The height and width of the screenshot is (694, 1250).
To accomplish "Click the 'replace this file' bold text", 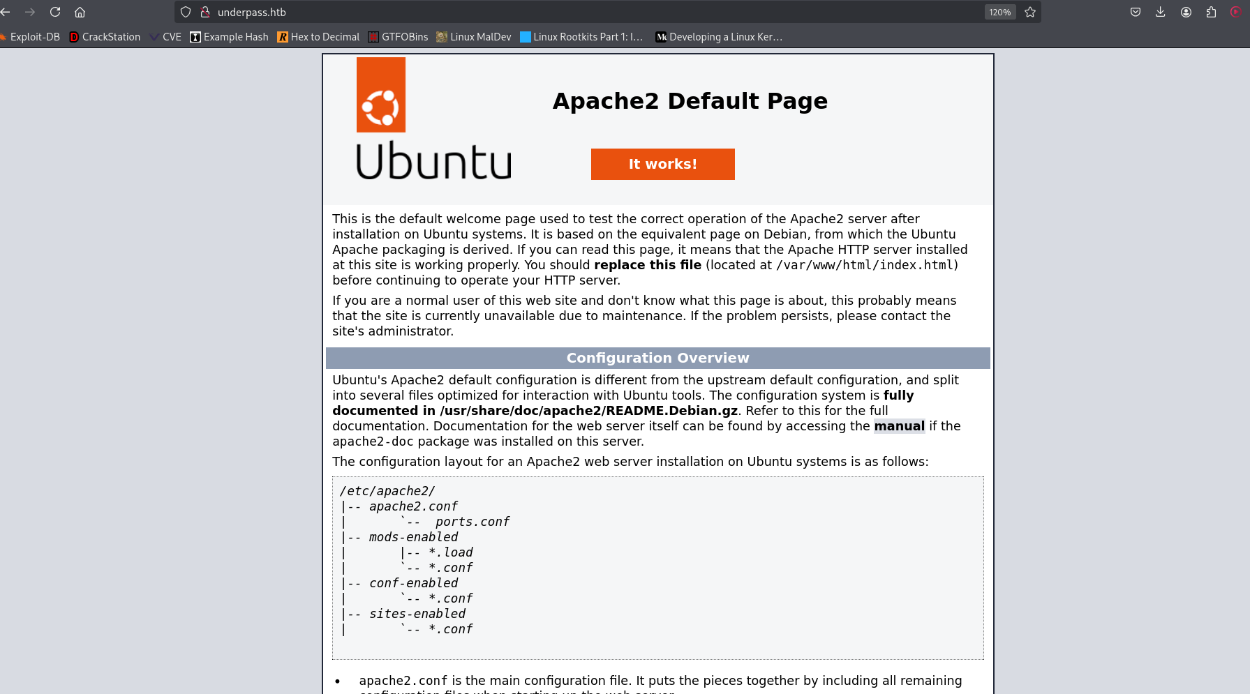I will [648, 265].
